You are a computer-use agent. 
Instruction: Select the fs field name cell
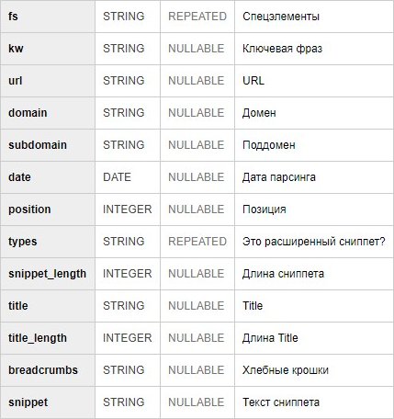pos(48,17)
